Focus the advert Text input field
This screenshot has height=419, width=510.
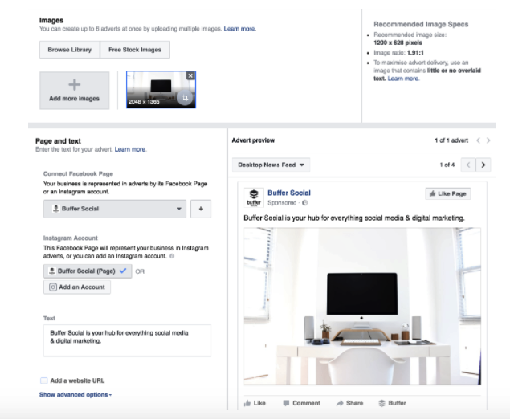pos(127,340)
